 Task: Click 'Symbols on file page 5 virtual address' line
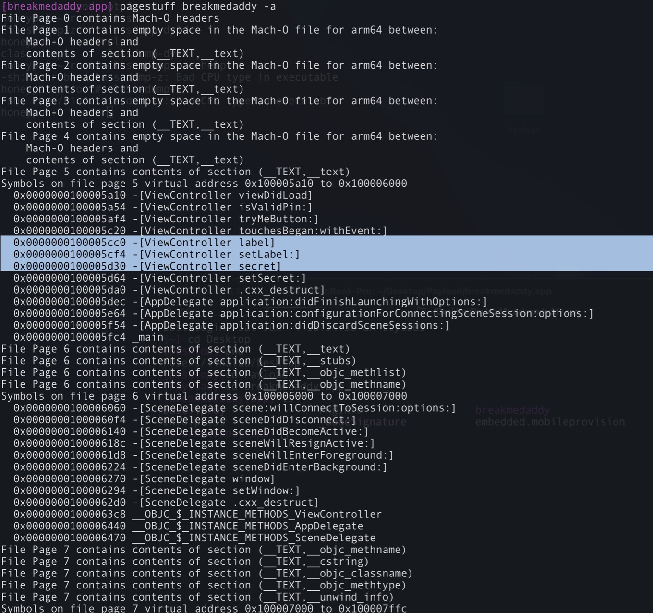(x=204, y=184)
